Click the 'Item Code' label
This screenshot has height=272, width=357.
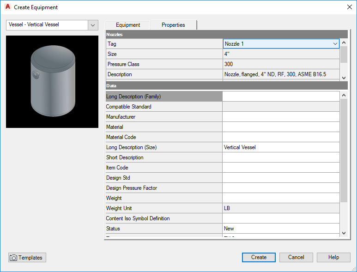pos(117,168)
